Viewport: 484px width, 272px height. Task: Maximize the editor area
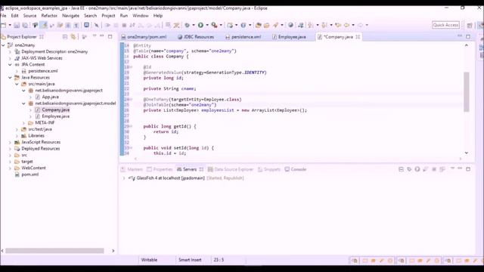(x=468, y=36)
